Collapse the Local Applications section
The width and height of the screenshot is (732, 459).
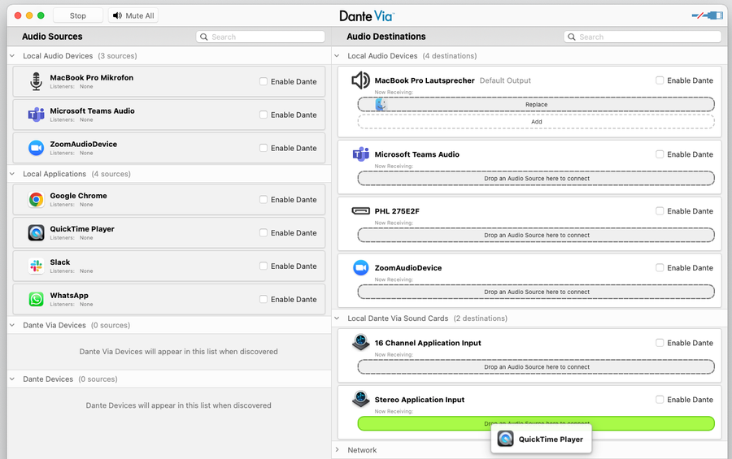click(12, 174)
